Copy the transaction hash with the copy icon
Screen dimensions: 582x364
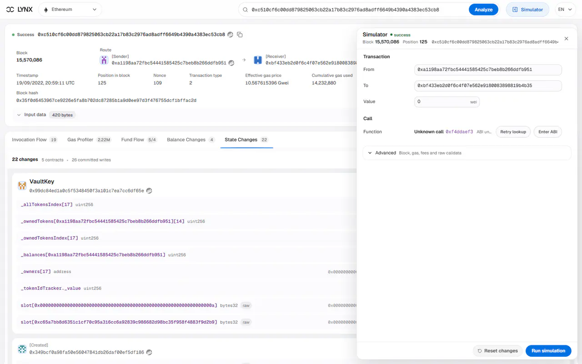(x=240, y=35)
